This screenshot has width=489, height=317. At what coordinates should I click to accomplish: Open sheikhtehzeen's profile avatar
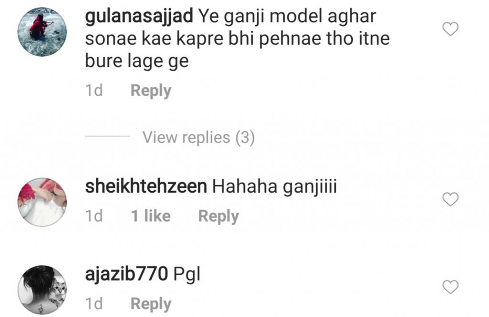pos(42,202)
